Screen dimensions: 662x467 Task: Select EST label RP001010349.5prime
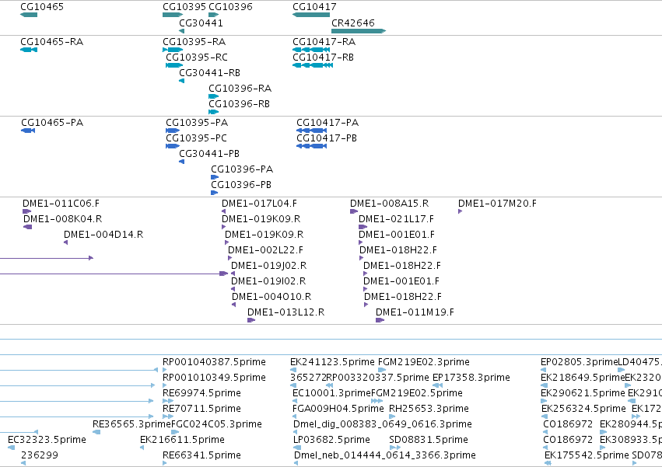click(x=214, y=378)
